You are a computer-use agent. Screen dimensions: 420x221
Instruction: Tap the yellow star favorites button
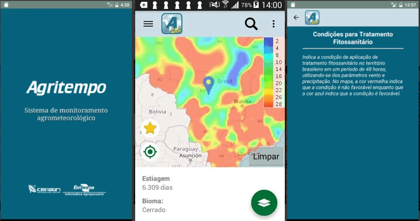150,128
